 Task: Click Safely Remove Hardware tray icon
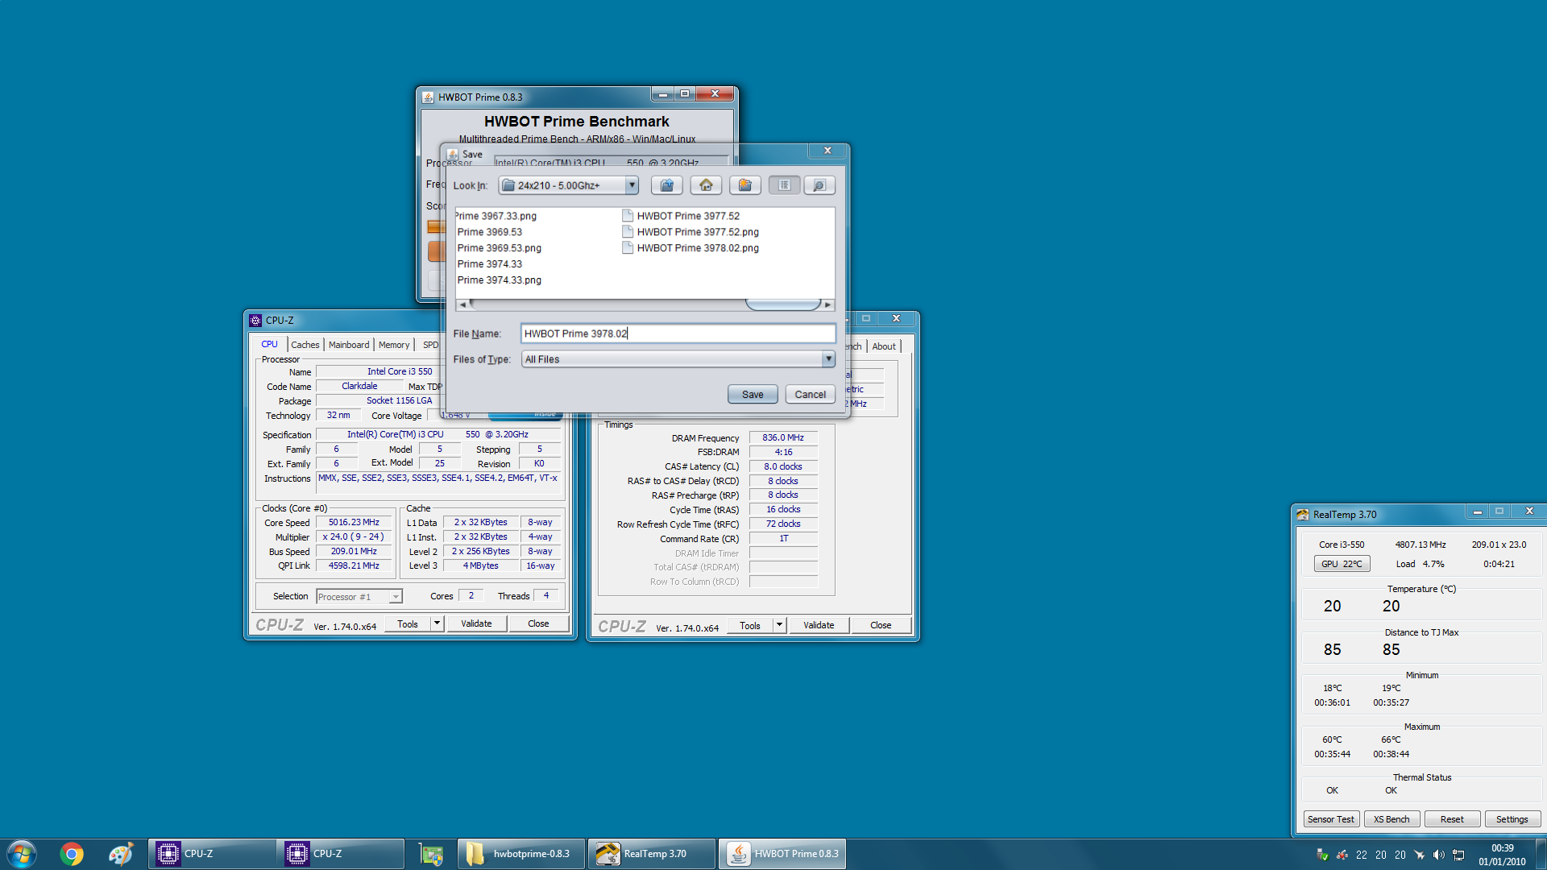(x=1322, y=855)
